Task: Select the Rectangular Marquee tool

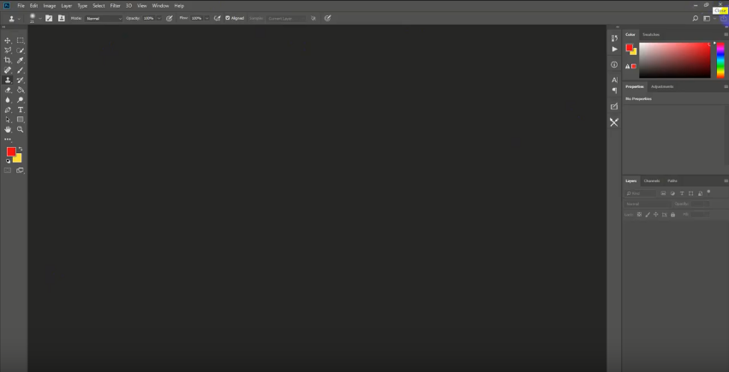Action: (21, 40)
